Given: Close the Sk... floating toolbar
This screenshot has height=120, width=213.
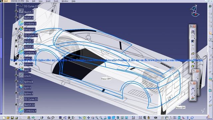Looking at the screenshot, I should (194, 26).
